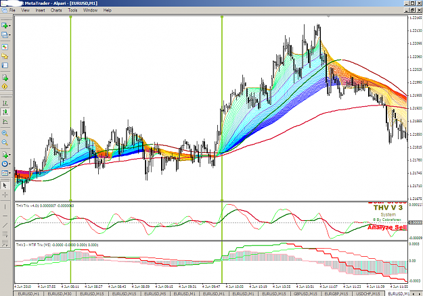Image resolution: width=423 pixels, height=296 pixels.
Task: Click the 'THV3 - MTF Trix (M5)' label
Action: (x=33, y=245)
